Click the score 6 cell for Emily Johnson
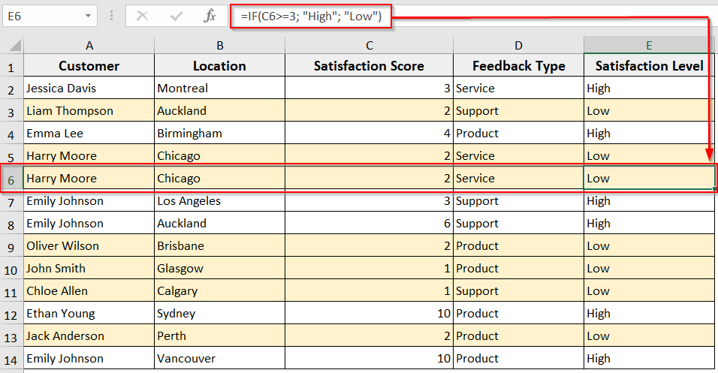The width and height of the screenshot is (718, 373). click(x=369, y=224)
